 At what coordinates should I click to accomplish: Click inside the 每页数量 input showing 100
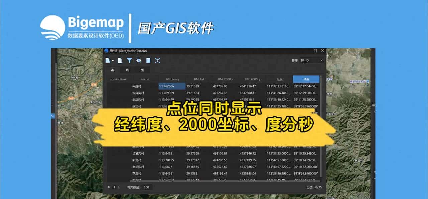tap(147, 187)
